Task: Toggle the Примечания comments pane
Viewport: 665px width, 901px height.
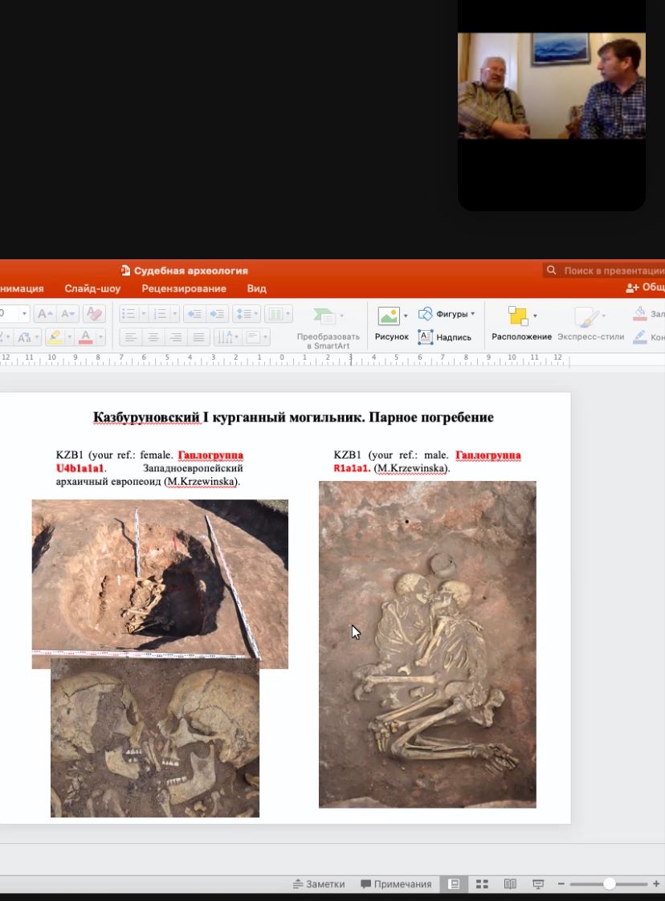Action: click(396, 884)
